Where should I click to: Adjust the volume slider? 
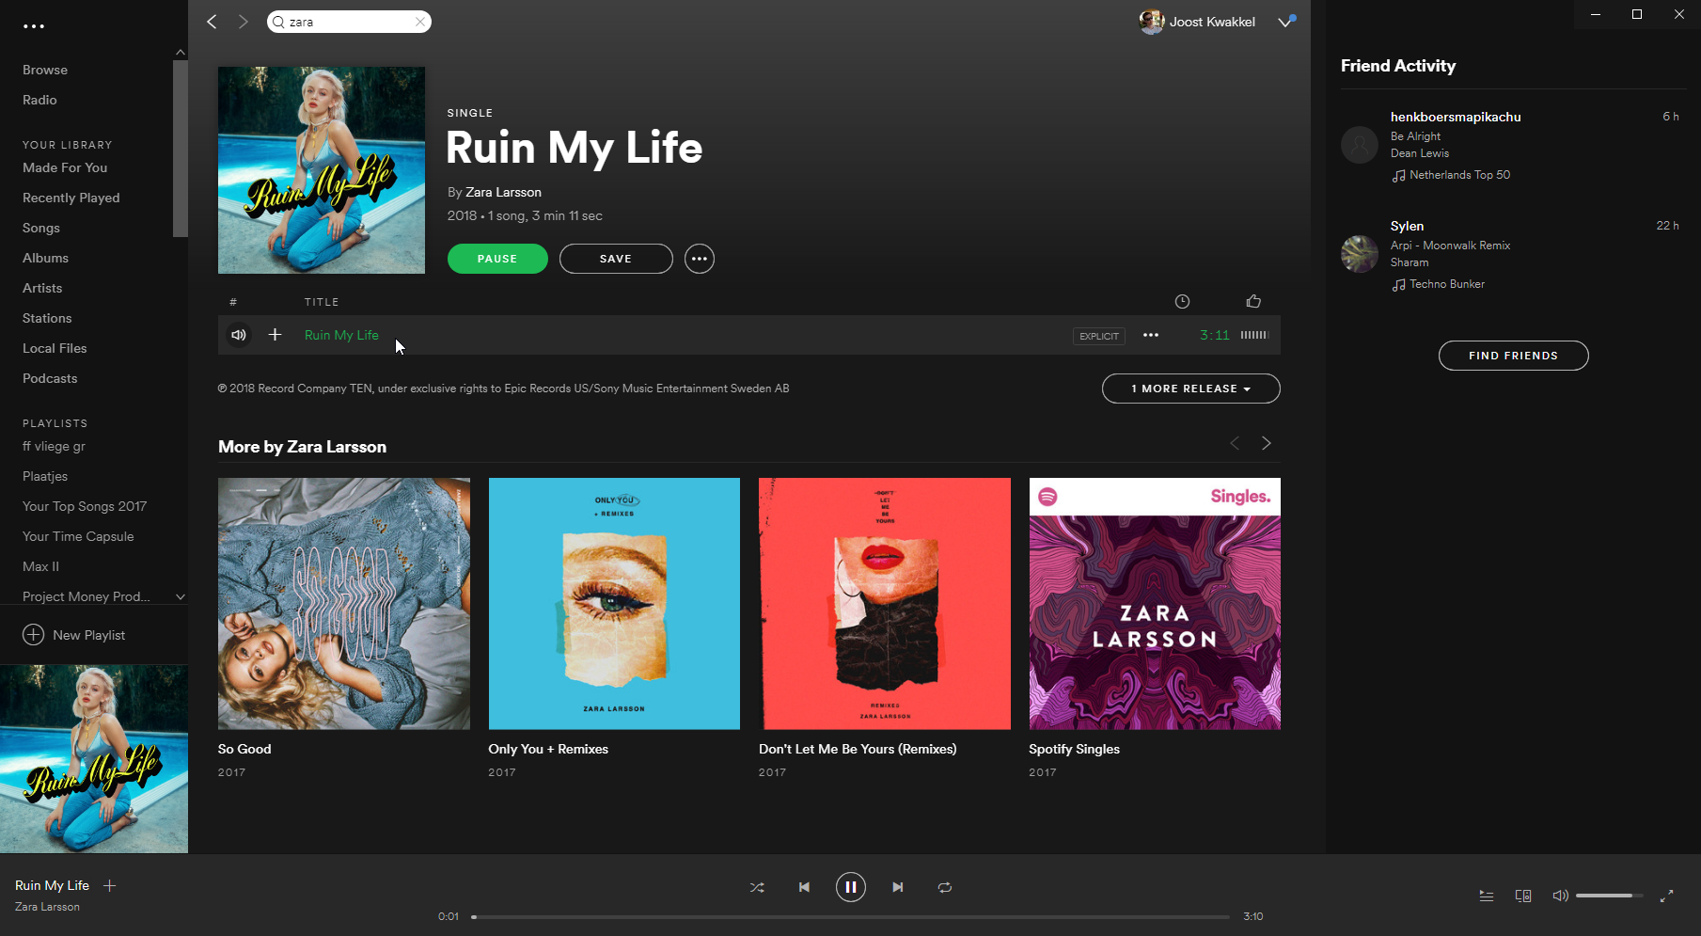click(1608, 896)
